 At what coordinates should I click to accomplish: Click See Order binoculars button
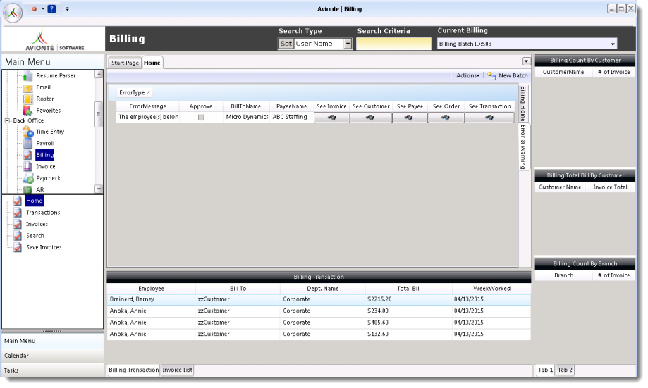(446, 118)
